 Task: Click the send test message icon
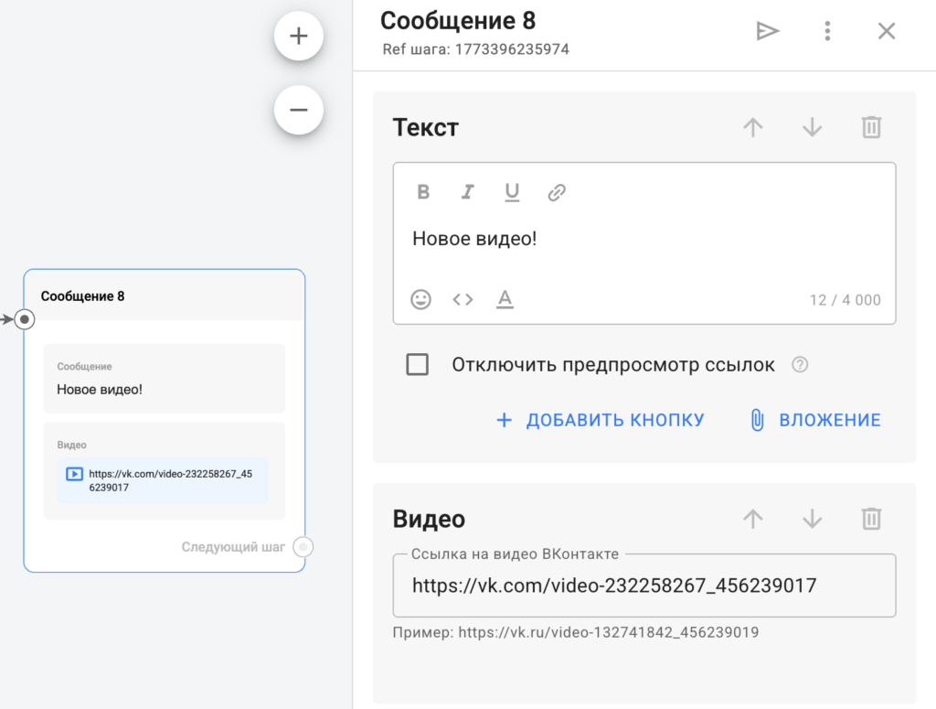(767, 31)
